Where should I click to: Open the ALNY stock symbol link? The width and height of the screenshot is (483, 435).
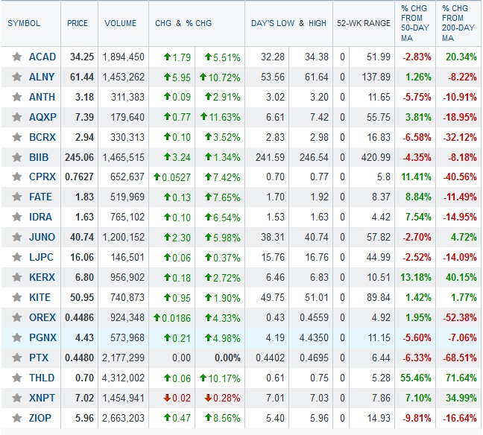[x=42, y=77]
